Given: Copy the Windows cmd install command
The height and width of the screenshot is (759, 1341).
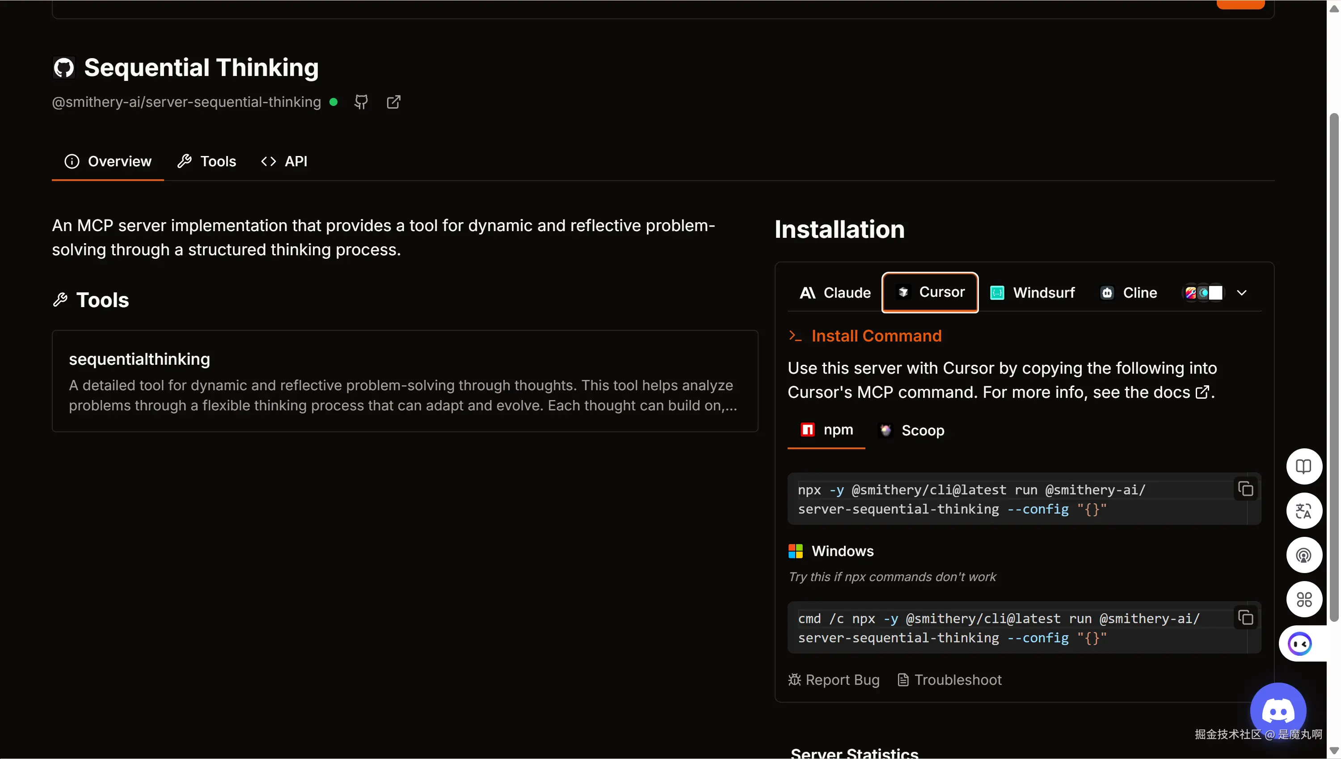Looking at the screenshot, I should (x=1246, y=618).
